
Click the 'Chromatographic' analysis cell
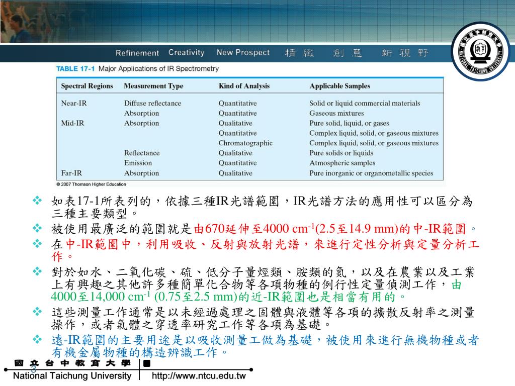(x=245, y=143)
